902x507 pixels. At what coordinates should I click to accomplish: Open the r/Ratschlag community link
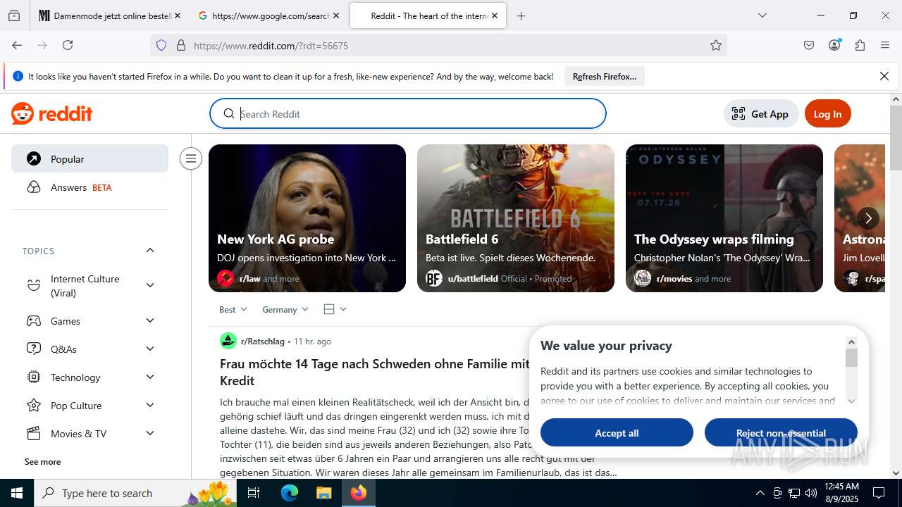point(263,341)
